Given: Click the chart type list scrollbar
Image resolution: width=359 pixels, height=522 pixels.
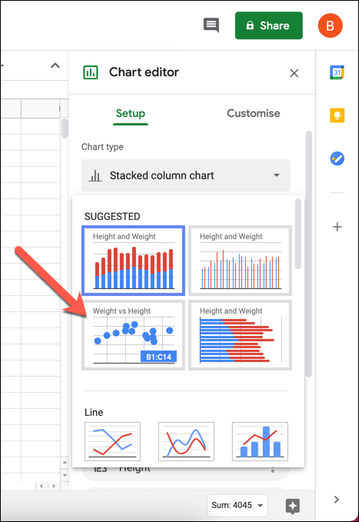Looking at the screenshot, I should 298,234.
